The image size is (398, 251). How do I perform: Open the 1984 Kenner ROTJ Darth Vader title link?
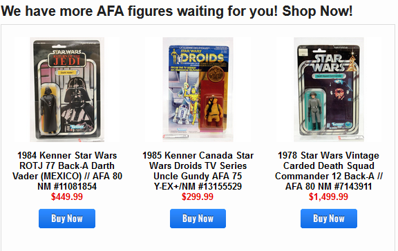click(67, 171)
